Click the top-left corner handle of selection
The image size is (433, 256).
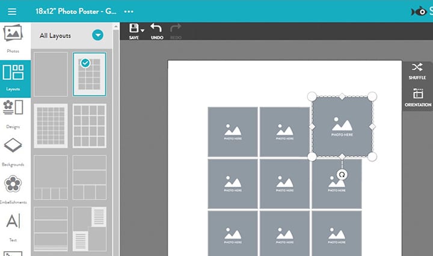pos(312,97)
